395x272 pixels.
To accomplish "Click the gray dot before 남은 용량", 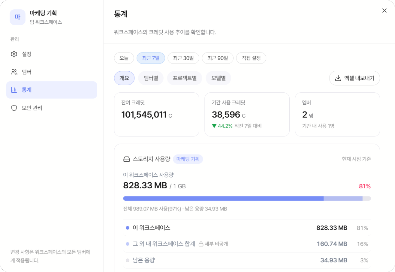I will [128, 260].
